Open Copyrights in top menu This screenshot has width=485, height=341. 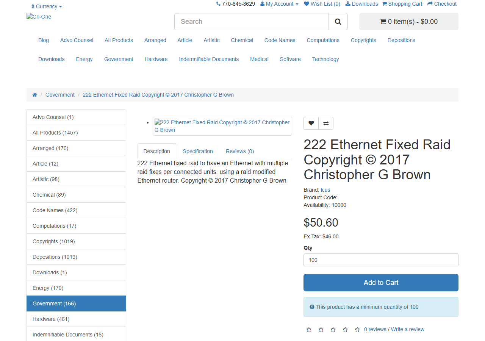click(363, 40)
